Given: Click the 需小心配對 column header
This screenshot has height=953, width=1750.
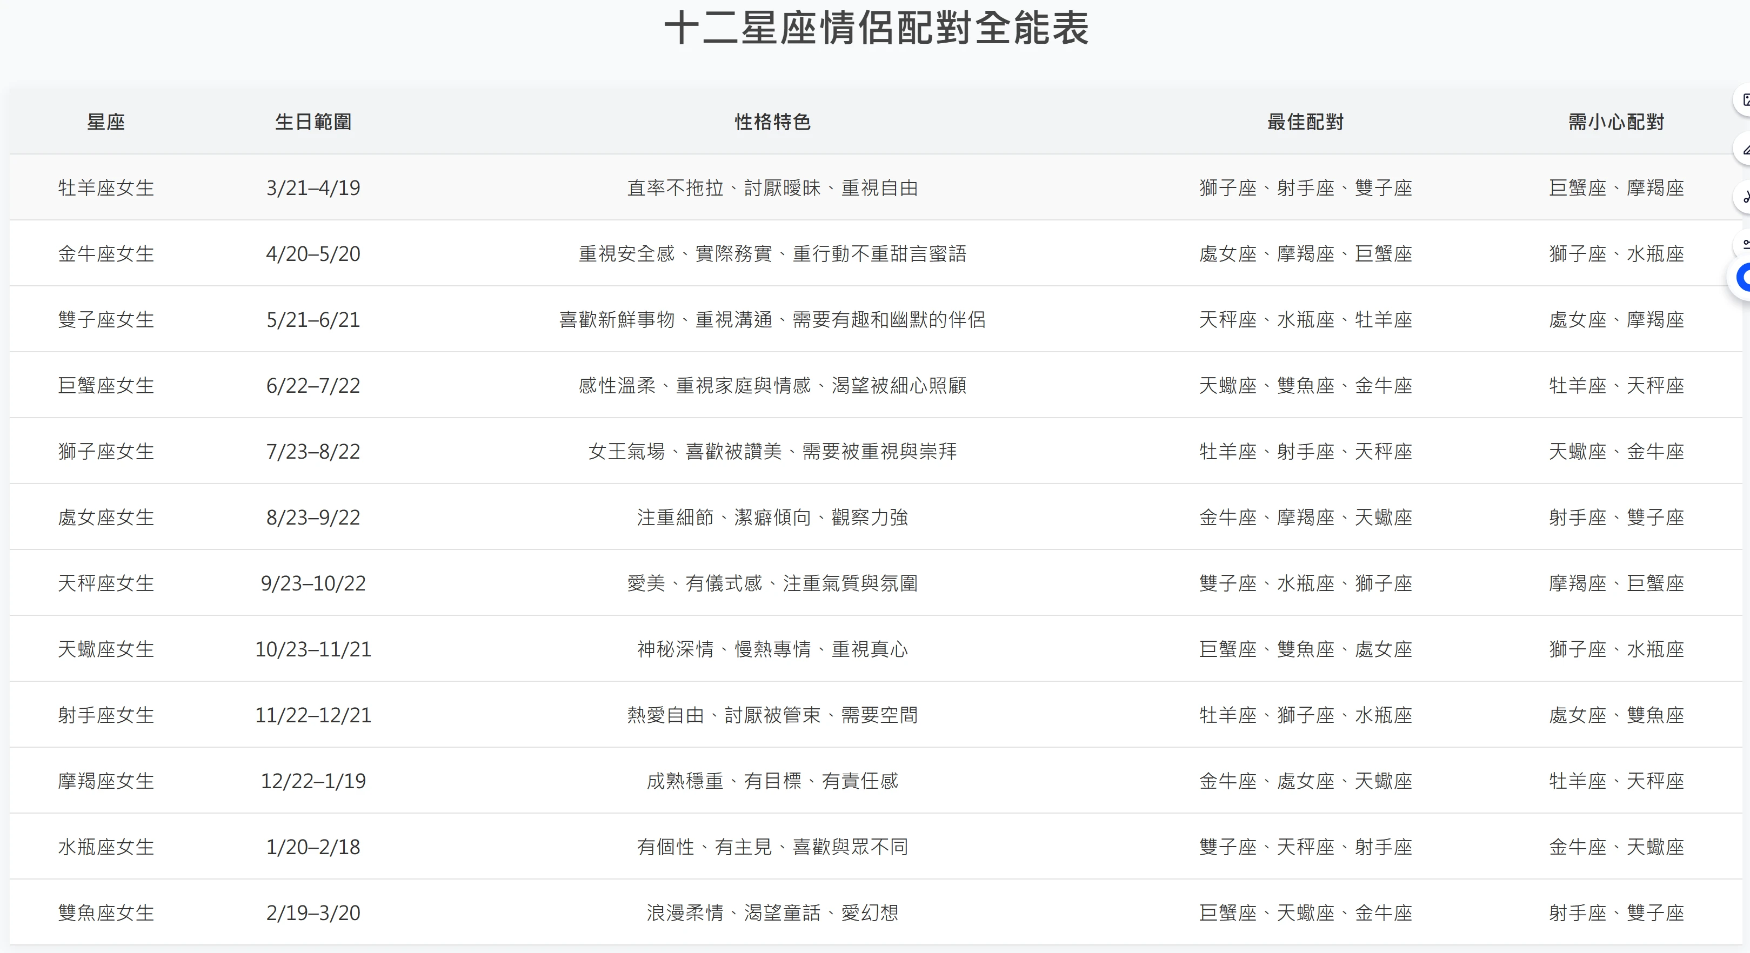Looking at the screenshot, I should tap(1615, 122).
